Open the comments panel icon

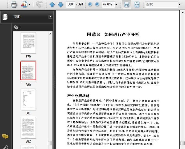5,136
